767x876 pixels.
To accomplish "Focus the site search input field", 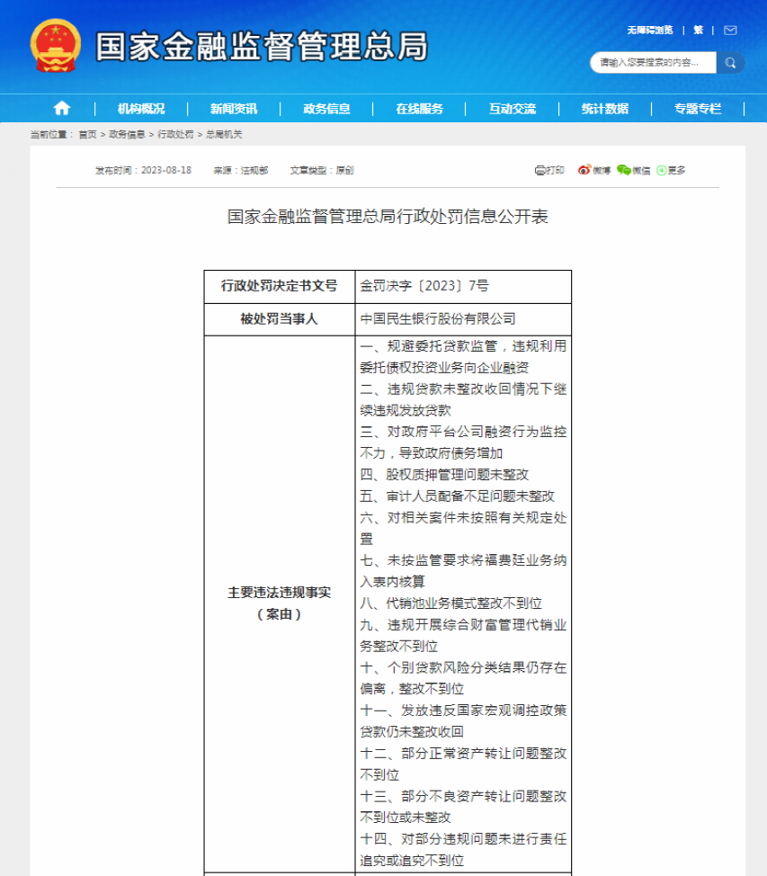I will [x=653, y=63].
